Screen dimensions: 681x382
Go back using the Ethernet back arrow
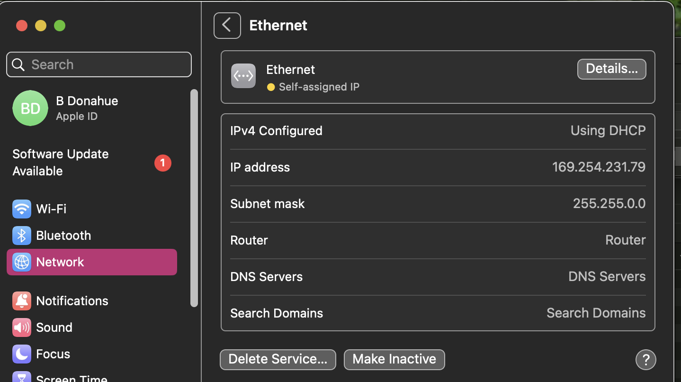pos(227,25)
